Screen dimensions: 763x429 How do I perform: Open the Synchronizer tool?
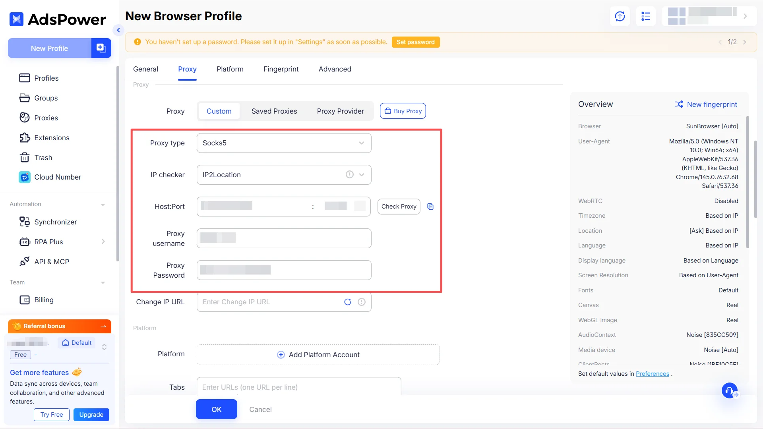click(x=55, y=222)
